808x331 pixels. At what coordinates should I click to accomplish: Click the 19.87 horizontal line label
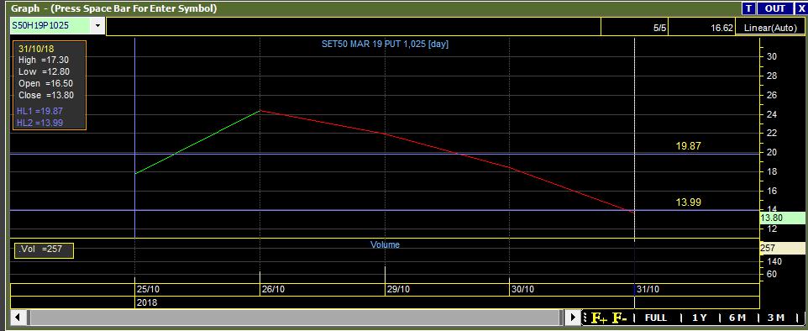coord(689,146)
